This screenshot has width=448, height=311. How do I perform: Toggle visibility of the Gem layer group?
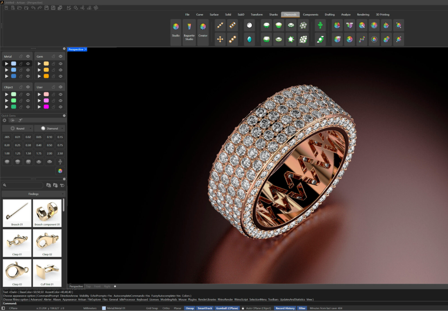(x=61, y=56)
